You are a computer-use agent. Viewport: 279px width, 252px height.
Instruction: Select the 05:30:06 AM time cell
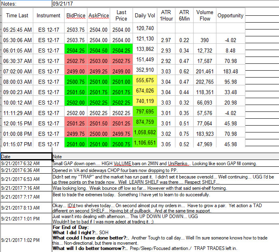coord(17,38)
